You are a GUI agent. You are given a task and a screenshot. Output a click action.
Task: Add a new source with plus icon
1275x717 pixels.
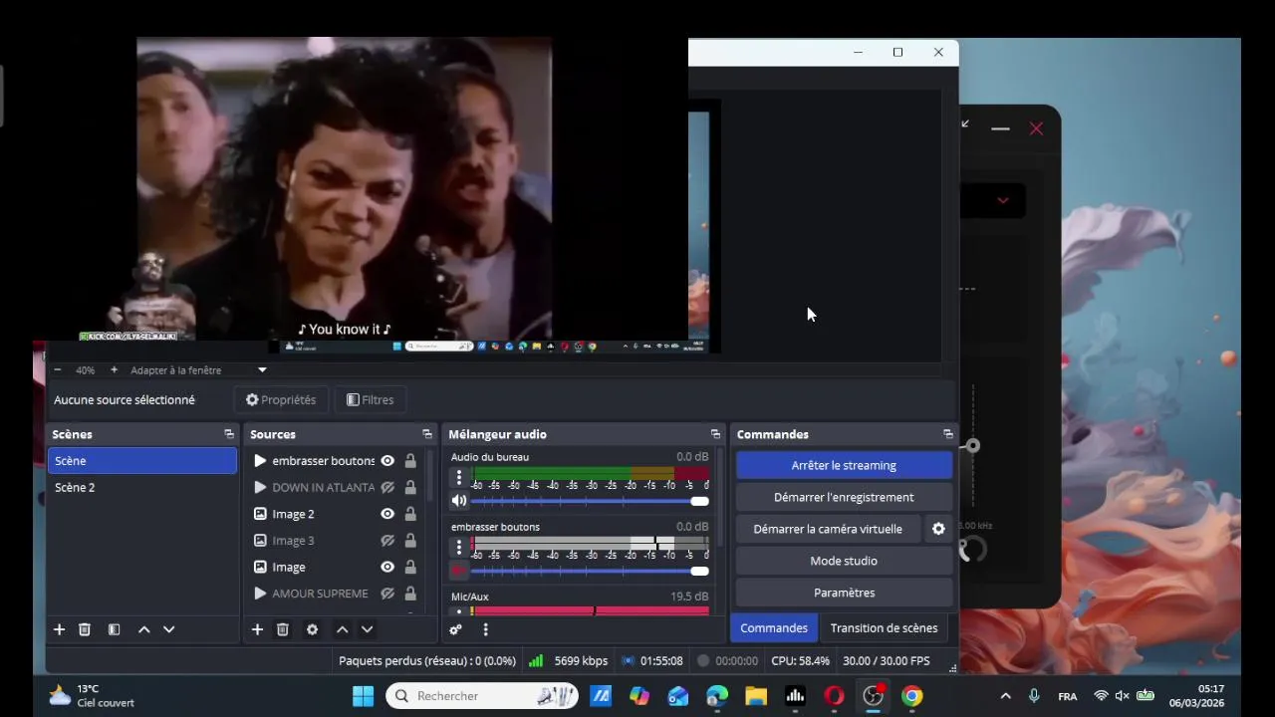point(257,629)
